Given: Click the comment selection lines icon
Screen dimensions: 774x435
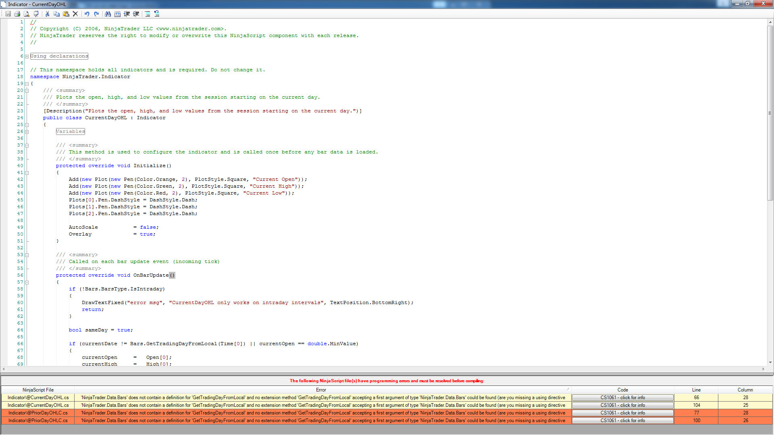Looking at the screenshot, I should coord(148,14).
